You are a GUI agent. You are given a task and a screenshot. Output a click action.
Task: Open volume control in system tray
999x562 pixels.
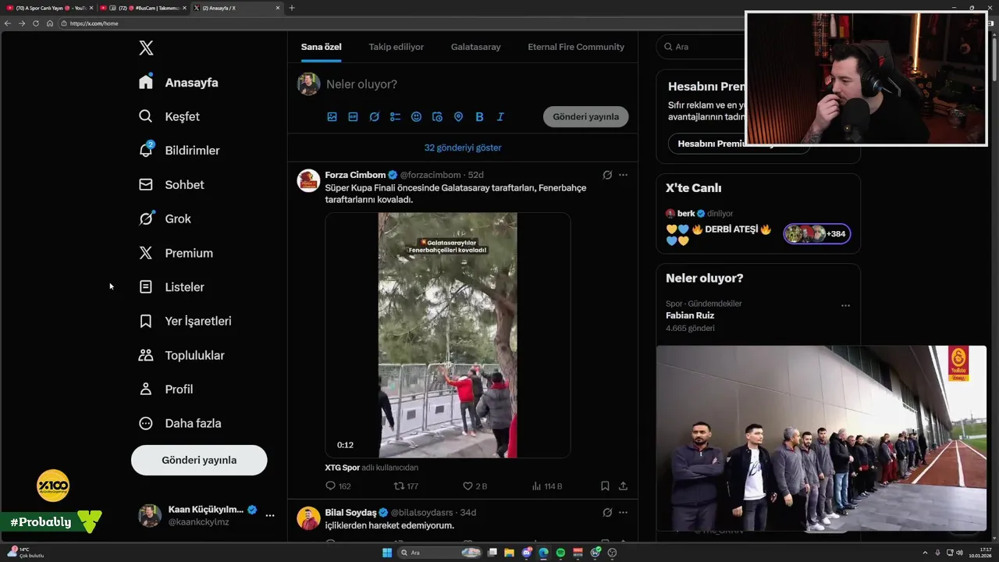pyautogui.click(x=959, y=553)
